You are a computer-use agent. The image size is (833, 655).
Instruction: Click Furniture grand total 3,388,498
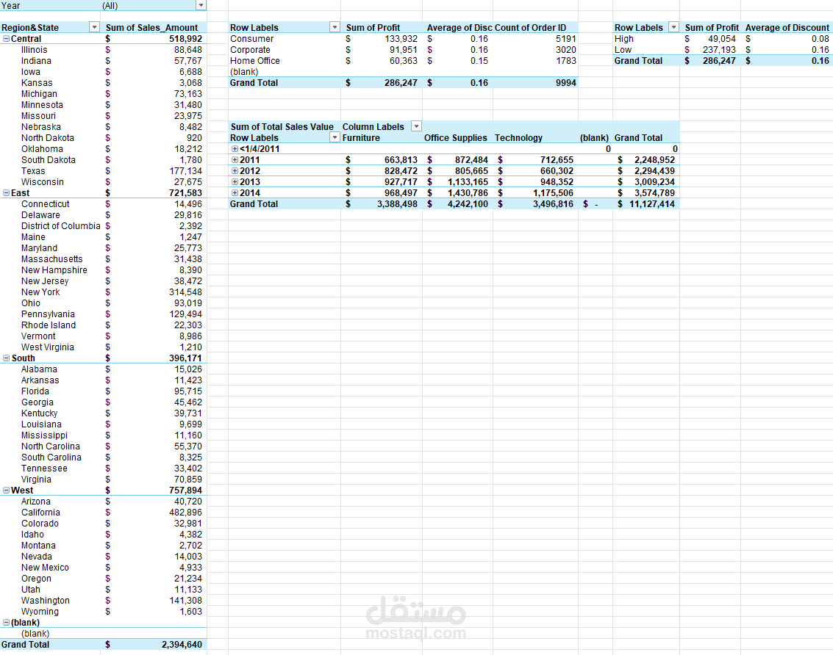pyautogui.click(x=397, y=204)
